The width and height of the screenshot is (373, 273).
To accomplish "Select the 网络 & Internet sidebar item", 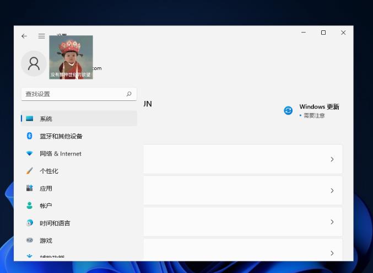I will [60, 153].
